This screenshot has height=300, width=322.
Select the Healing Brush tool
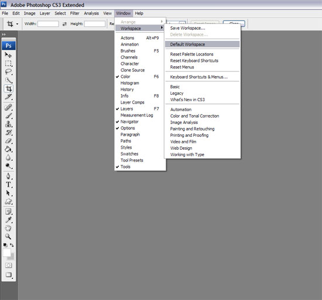click(x=8, y=107)
